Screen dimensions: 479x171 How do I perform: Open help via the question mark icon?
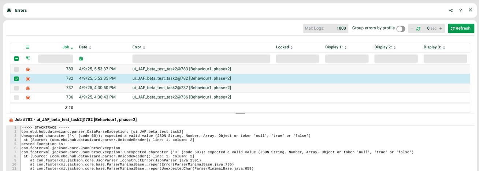461,10
